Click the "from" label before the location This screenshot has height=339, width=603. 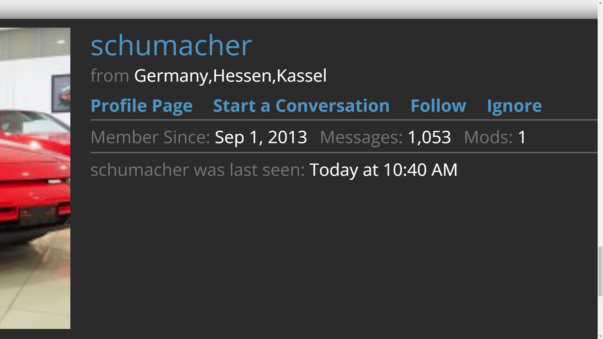110,76
